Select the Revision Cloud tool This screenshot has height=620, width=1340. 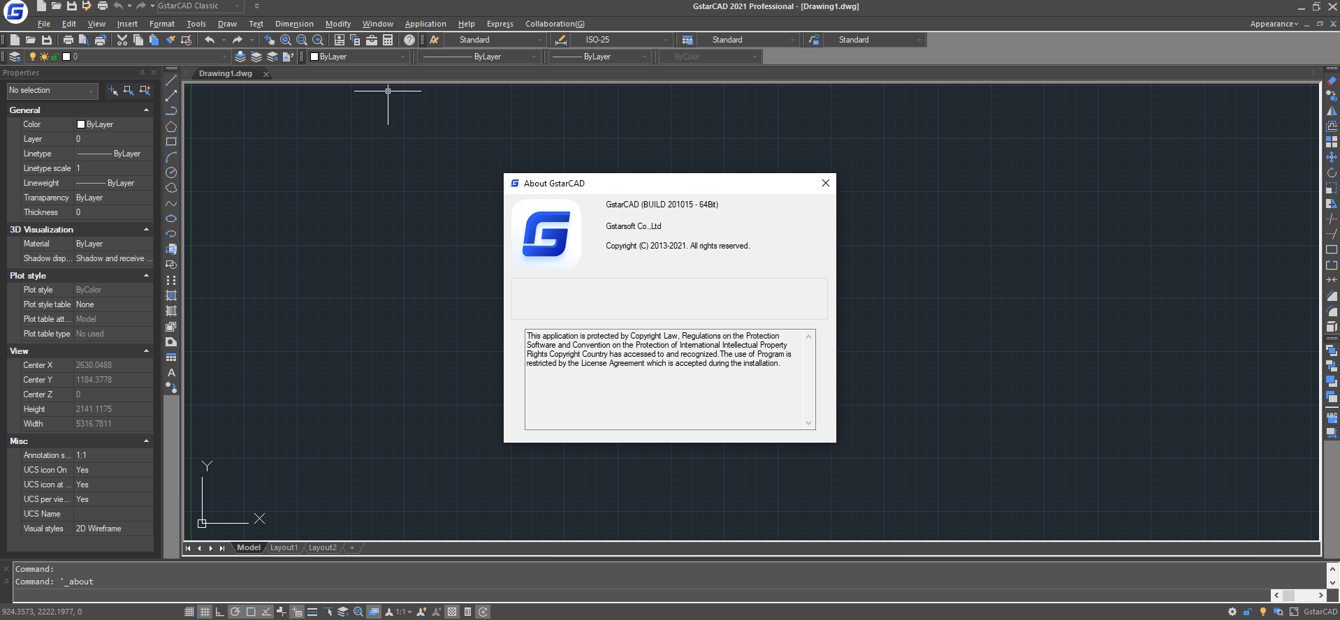(171, 188)
